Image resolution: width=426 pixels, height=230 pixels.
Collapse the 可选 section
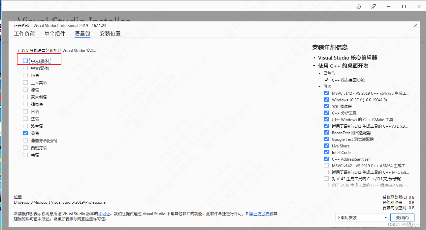click(319, 87)
